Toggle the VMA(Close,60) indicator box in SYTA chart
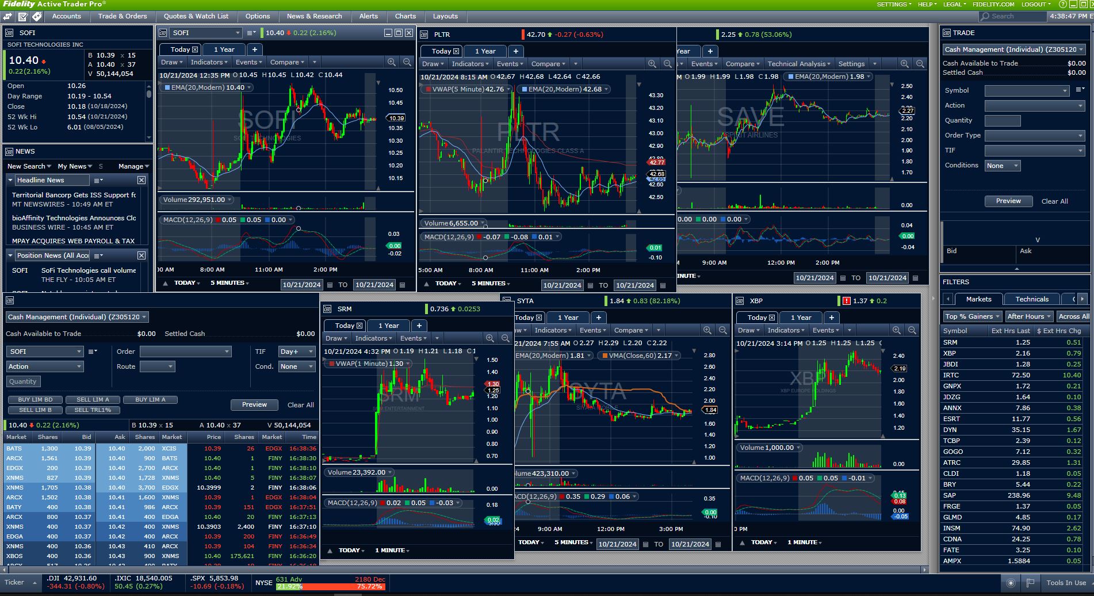The width and height of the screenshot is (1094, 596). coord(605,356)
